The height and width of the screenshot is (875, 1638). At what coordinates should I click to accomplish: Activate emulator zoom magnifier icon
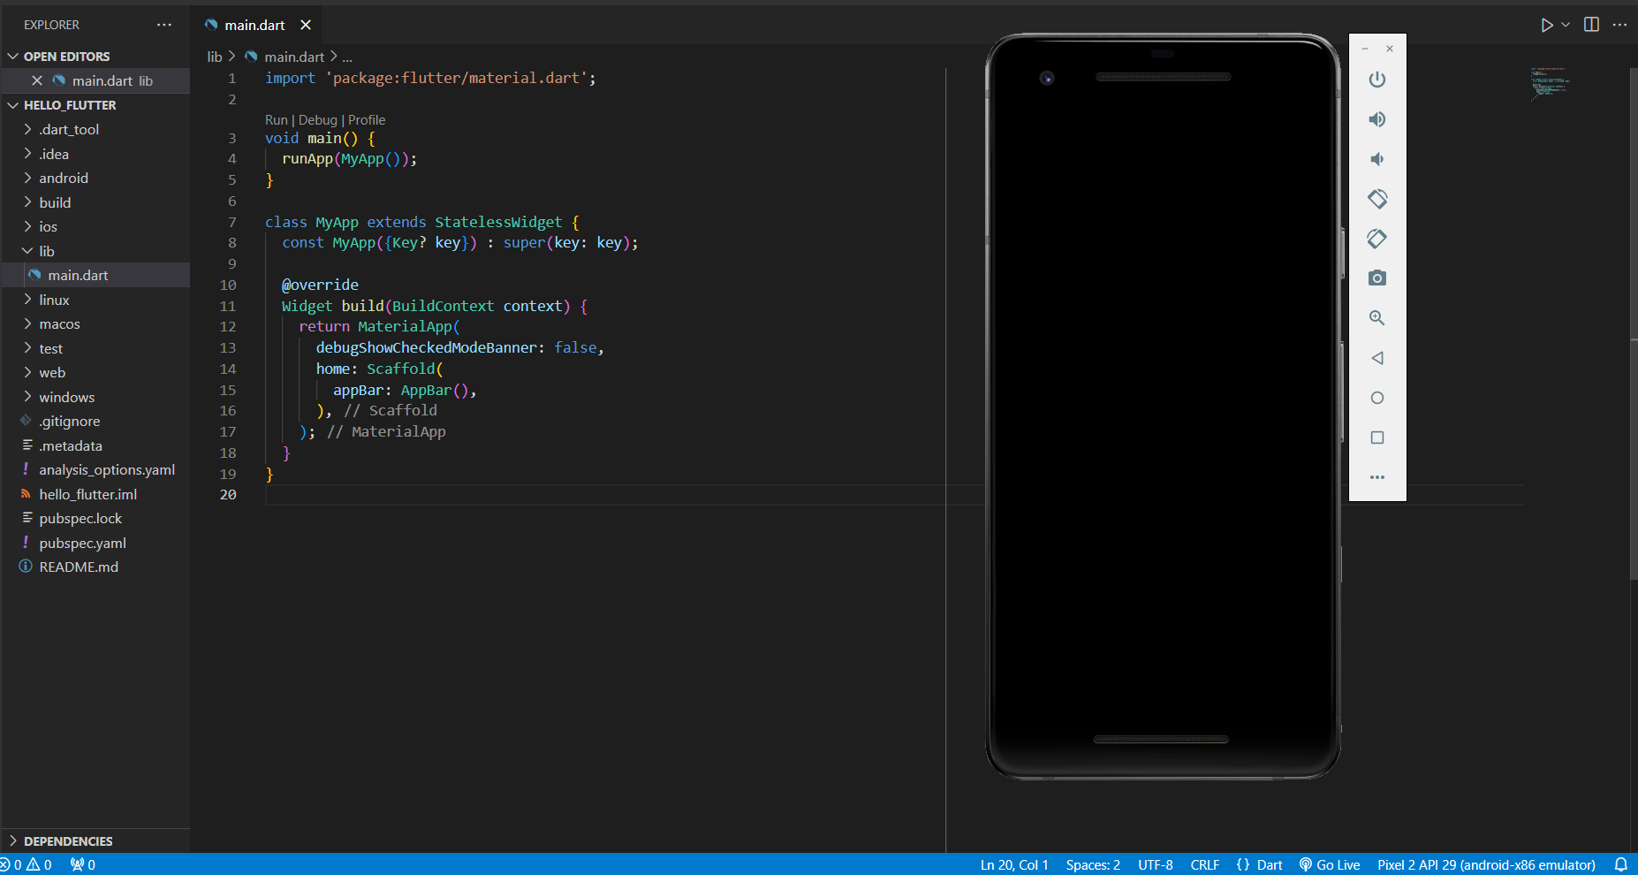[x=1376, y=318]
